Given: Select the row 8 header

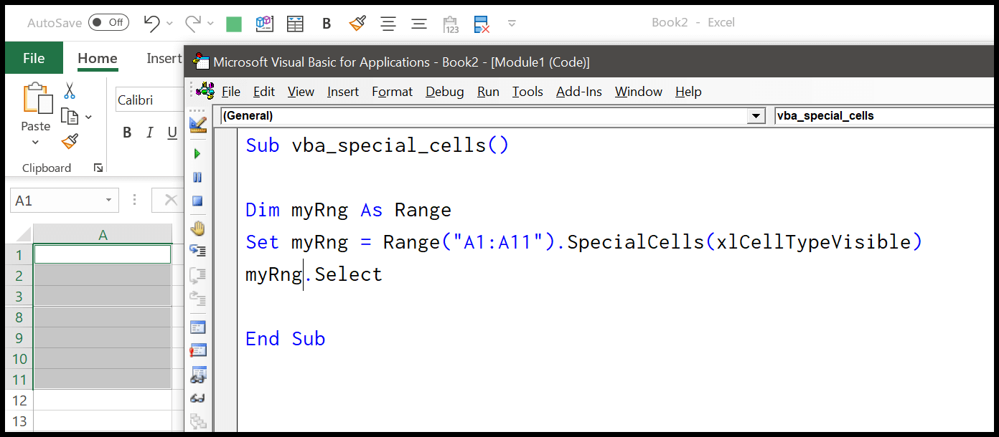Looking at the screenshot, I should 19,317.
